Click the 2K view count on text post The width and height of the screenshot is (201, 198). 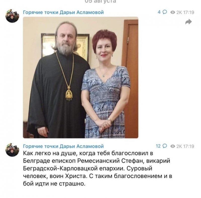(179, 146)
